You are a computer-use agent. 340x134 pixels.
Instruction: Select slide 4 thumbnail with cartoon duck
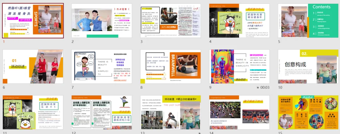[x=240, y=20]
